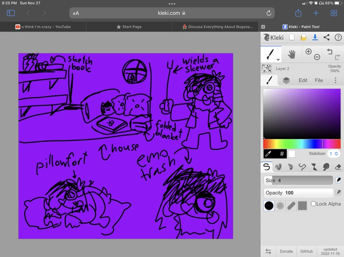
Task: Activate the eyedropper color picker
Action: click(x=268, y=154)
